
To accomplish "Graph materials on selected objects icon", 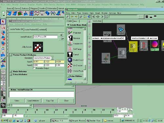I will 89,17.
